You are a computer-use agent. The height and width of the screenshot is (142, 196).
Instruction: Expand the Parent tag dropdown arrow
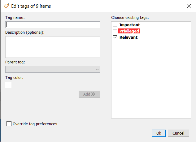point(98,69)
